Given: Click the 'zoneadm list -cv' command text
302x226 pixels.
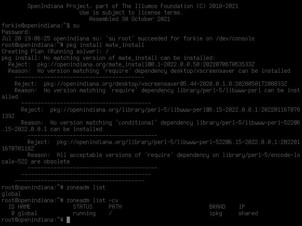Looking at the screenshot, I should [x=92, y=200].
